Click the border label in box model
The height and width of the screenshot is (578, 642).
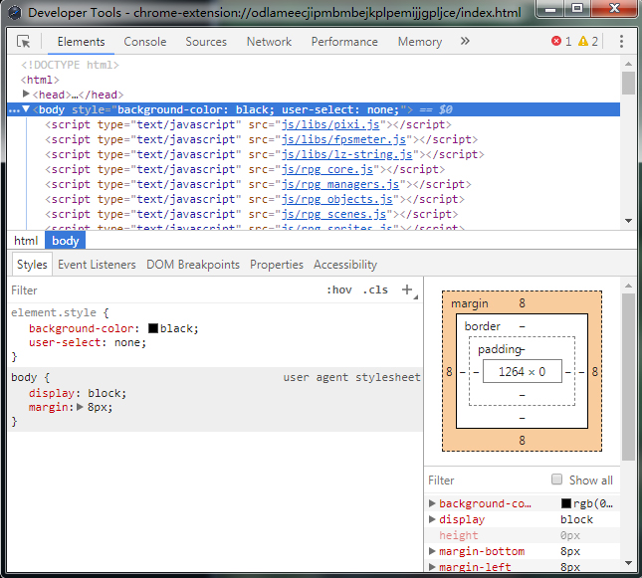(483, 326)
